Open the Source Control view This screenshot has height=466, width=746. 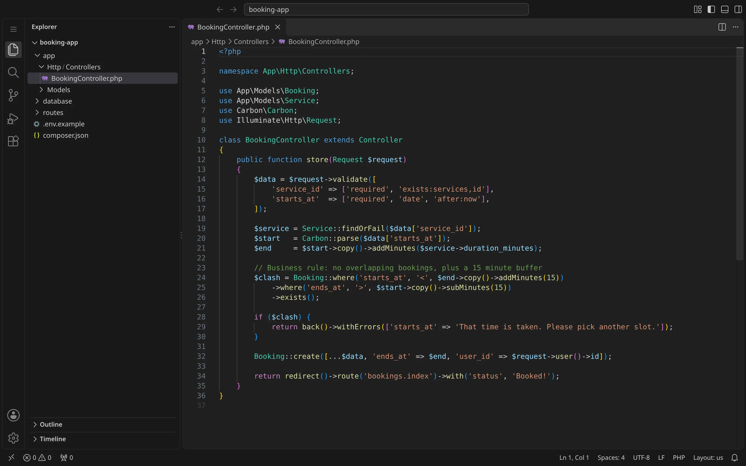pyautogui.click(x=13, y=95)
